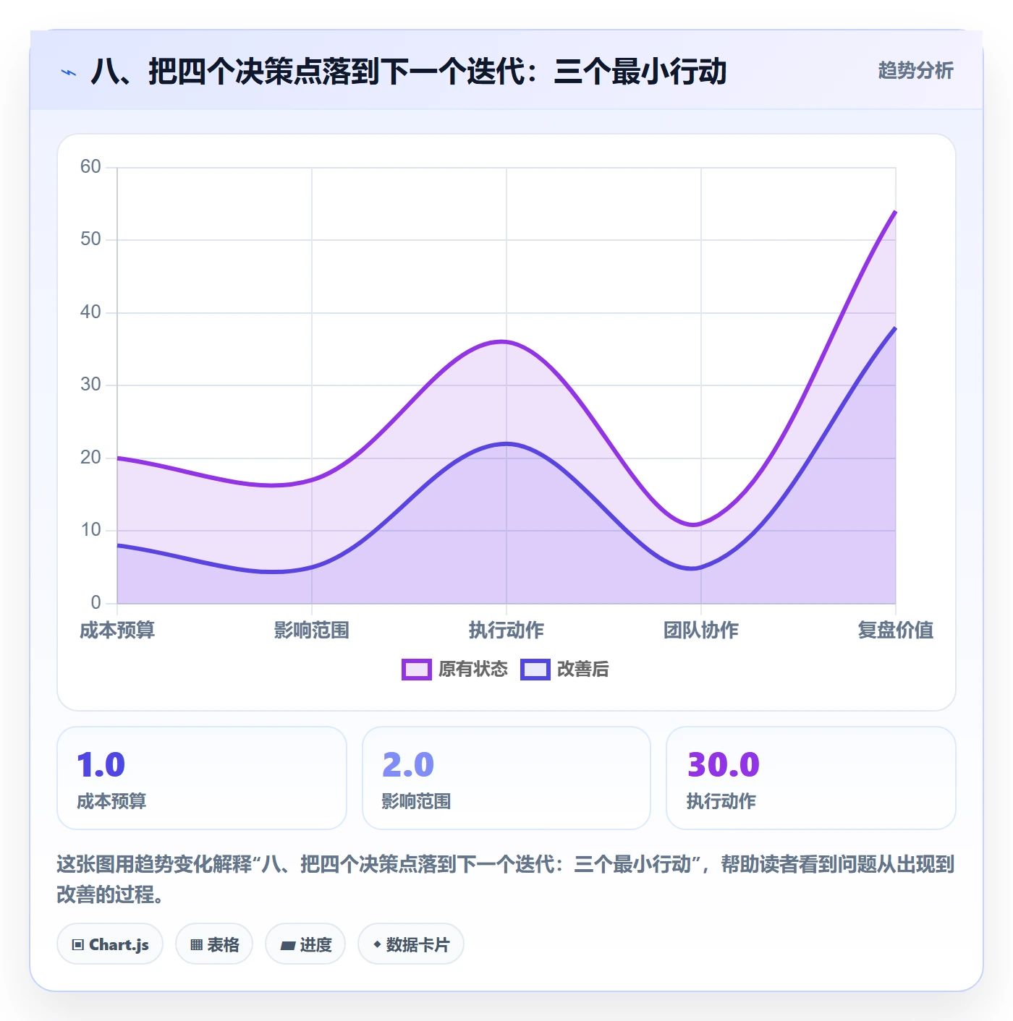Click the lightning icon beside the title

(69, 72)
